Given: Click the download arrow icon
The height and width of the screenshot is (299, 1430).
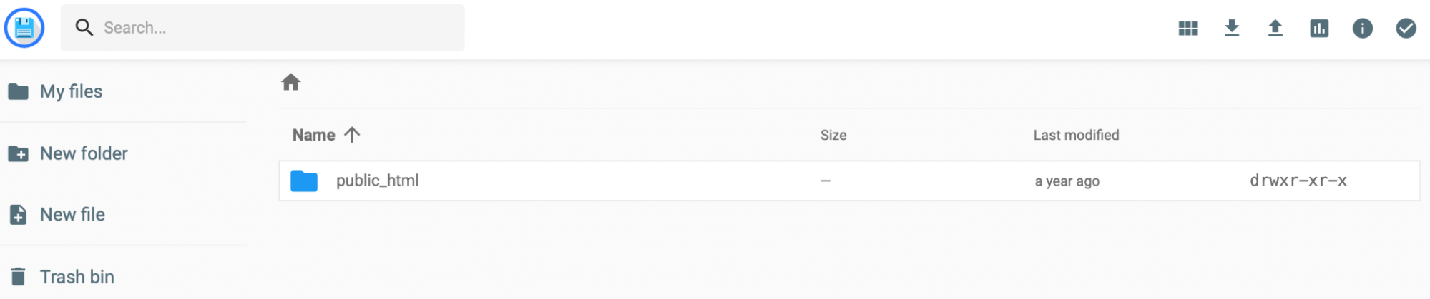Looking at the screenshot, I should click(x=1231, y=28).
